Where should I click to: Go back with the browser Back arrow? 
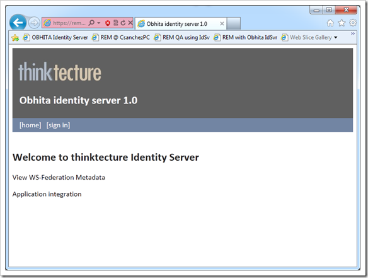point(18,23)
